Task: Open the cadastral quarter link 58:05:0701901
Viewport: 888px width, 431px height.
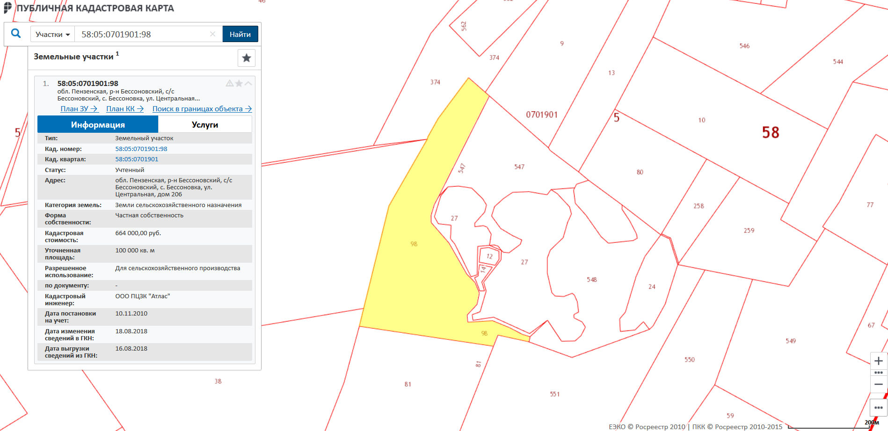Action: coord(137,159)
